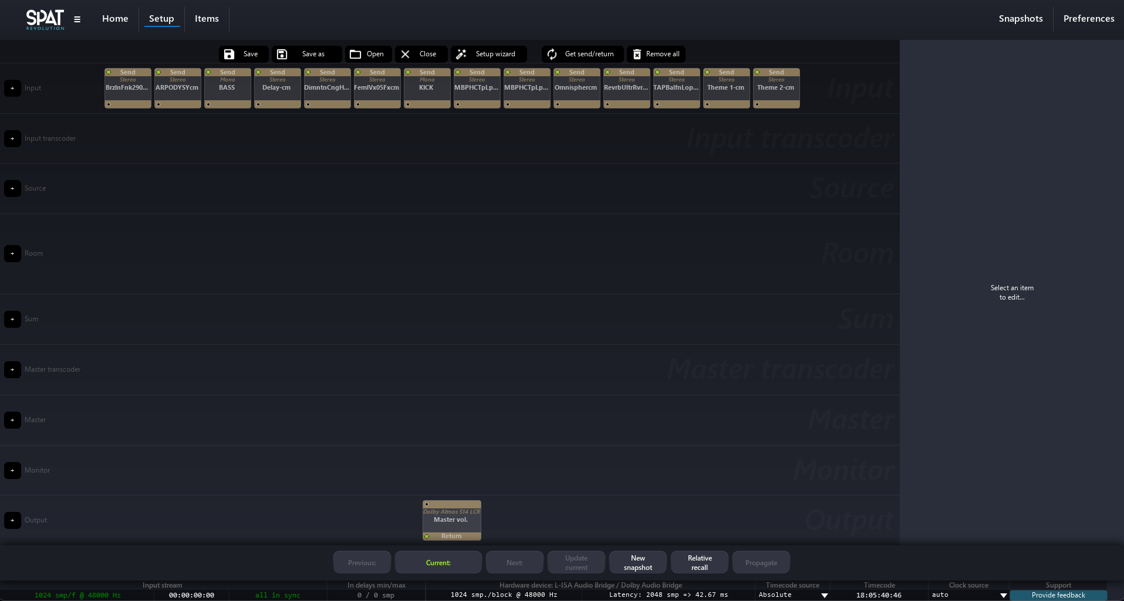Switch to the Items tab
Image resolution: width=1124 pixels, height=601 pixels.
tap(207, 19)
